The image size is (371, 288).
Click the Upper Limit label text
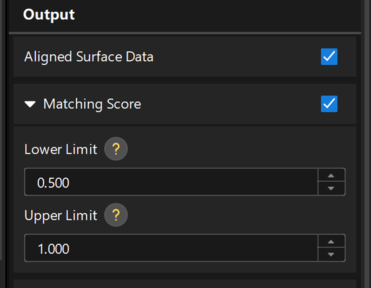pyautogui.click(x=61, y=215)
